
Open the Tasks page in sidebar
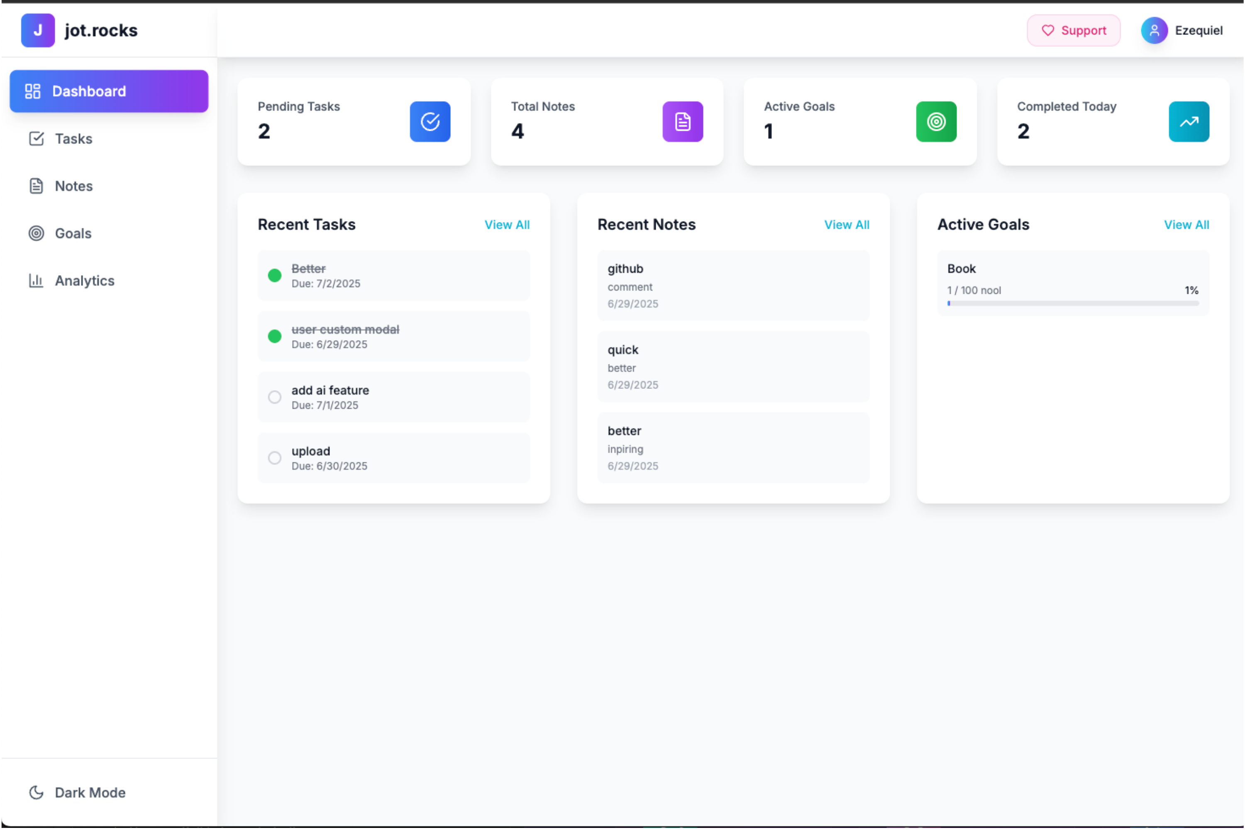point(73,139)
